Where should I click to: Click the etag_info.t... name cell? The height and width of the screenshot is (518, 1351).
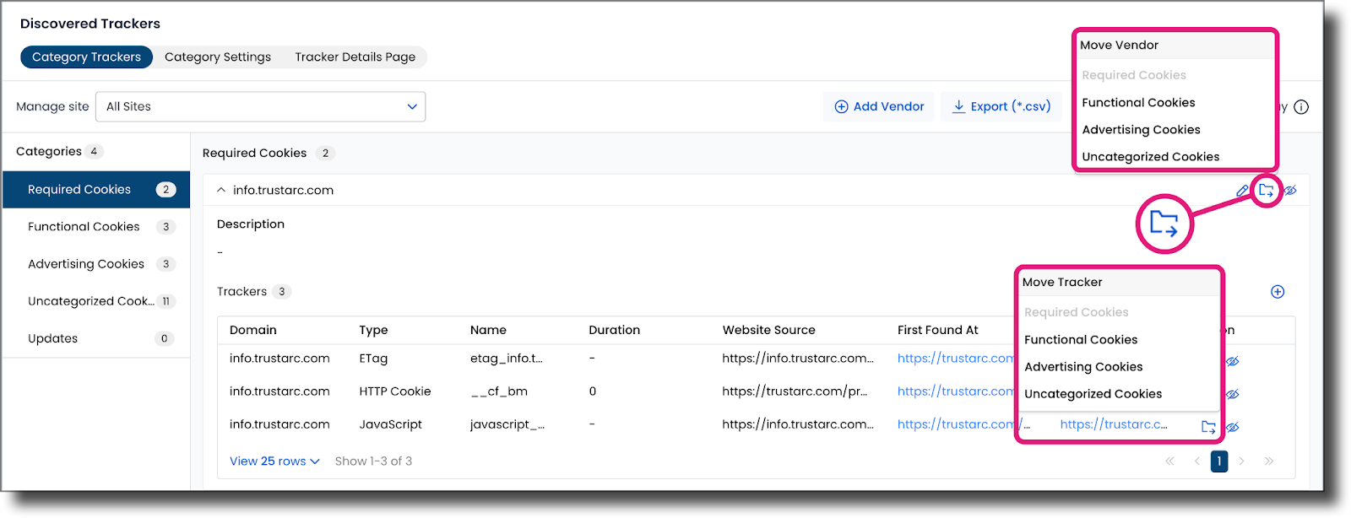[x=506, y=358]
